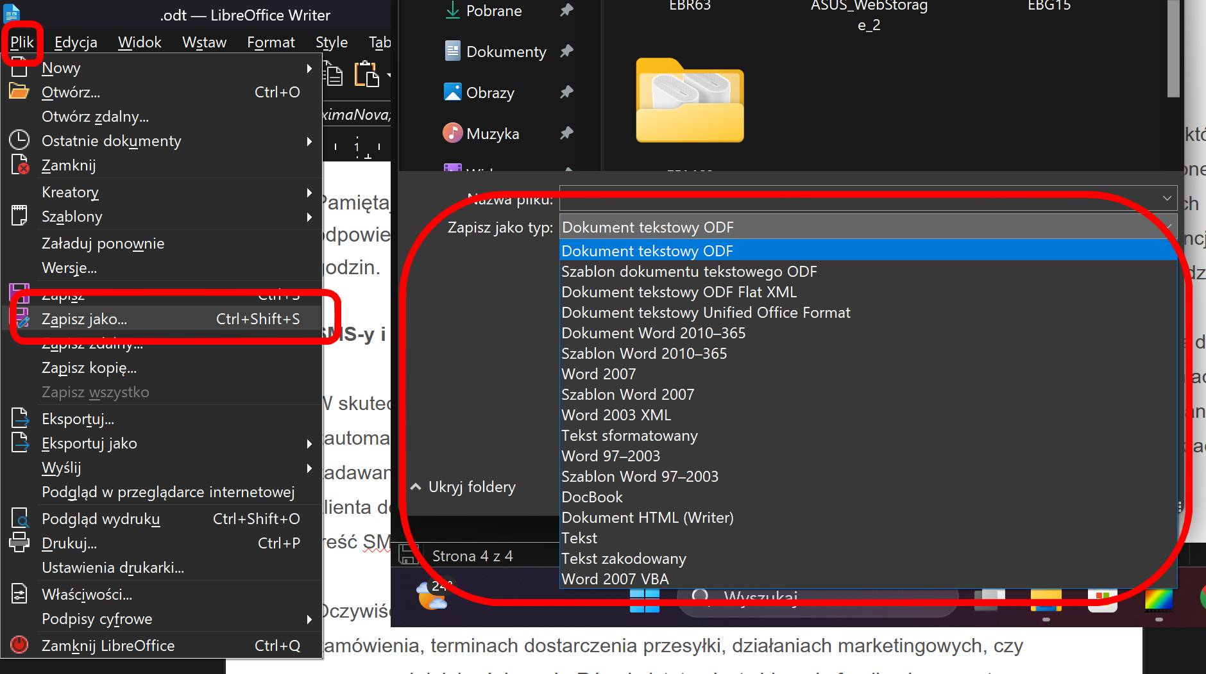Click the rainbow-colored app icon on taskbar
1206x674 pixels.
coord(1159,600)
